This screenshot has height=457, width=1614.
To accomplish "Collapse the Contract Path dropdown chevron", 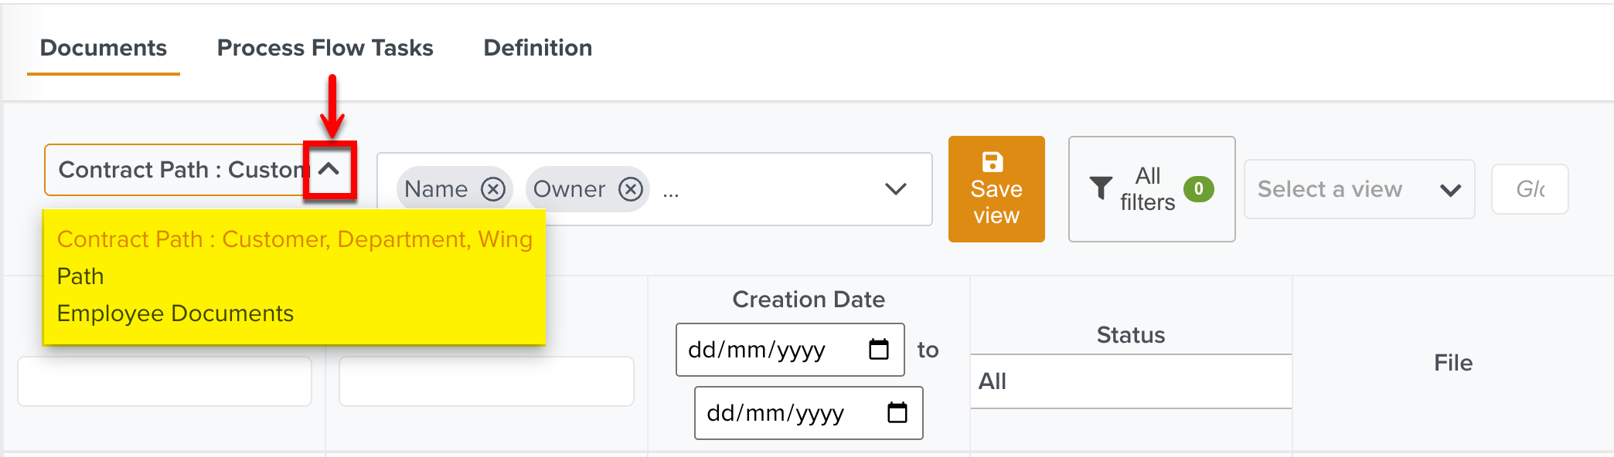I will (x=329, y=170).
